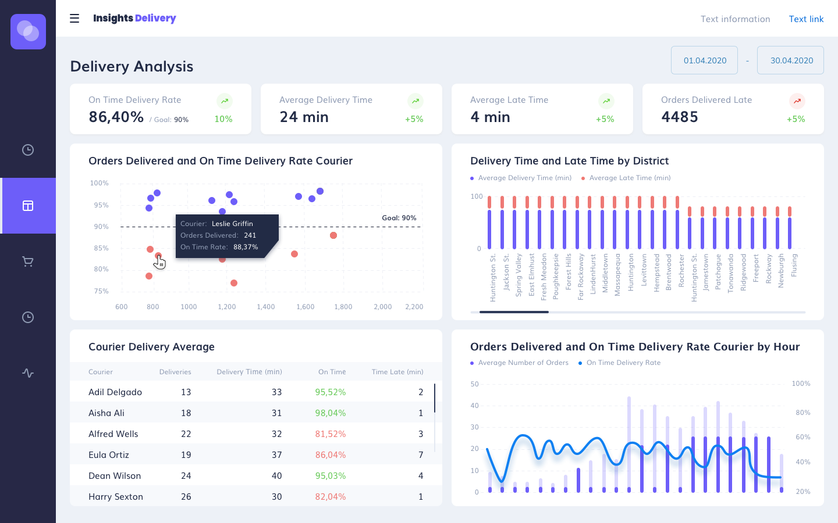The width and height of the screenshot is (838, 523).
Task: Select the Adil Delgado table row
Action: tap(256, 392)
